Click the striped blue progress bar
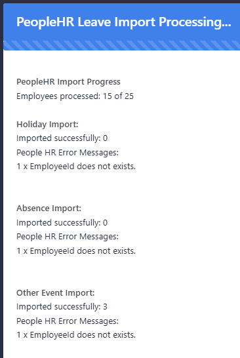The width and height of the screenshot is (240, 358). click(x=122, y=45)
